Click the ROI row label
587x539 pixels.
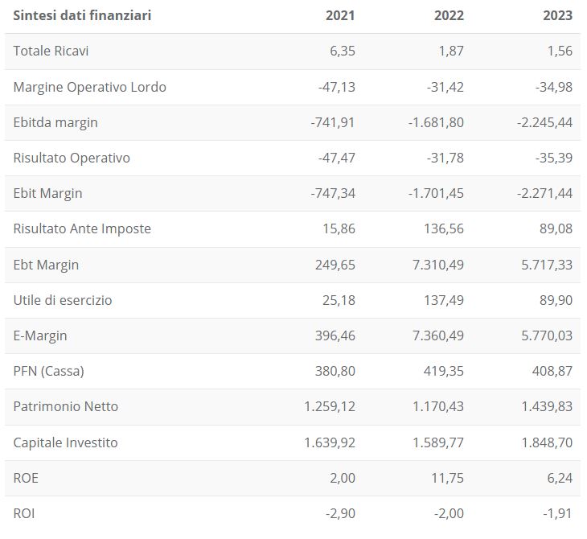(x=24, y=512)
